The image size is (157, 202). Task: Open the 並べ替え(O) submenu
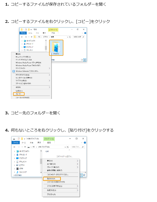pyautogui.click(x=61, y=164)
